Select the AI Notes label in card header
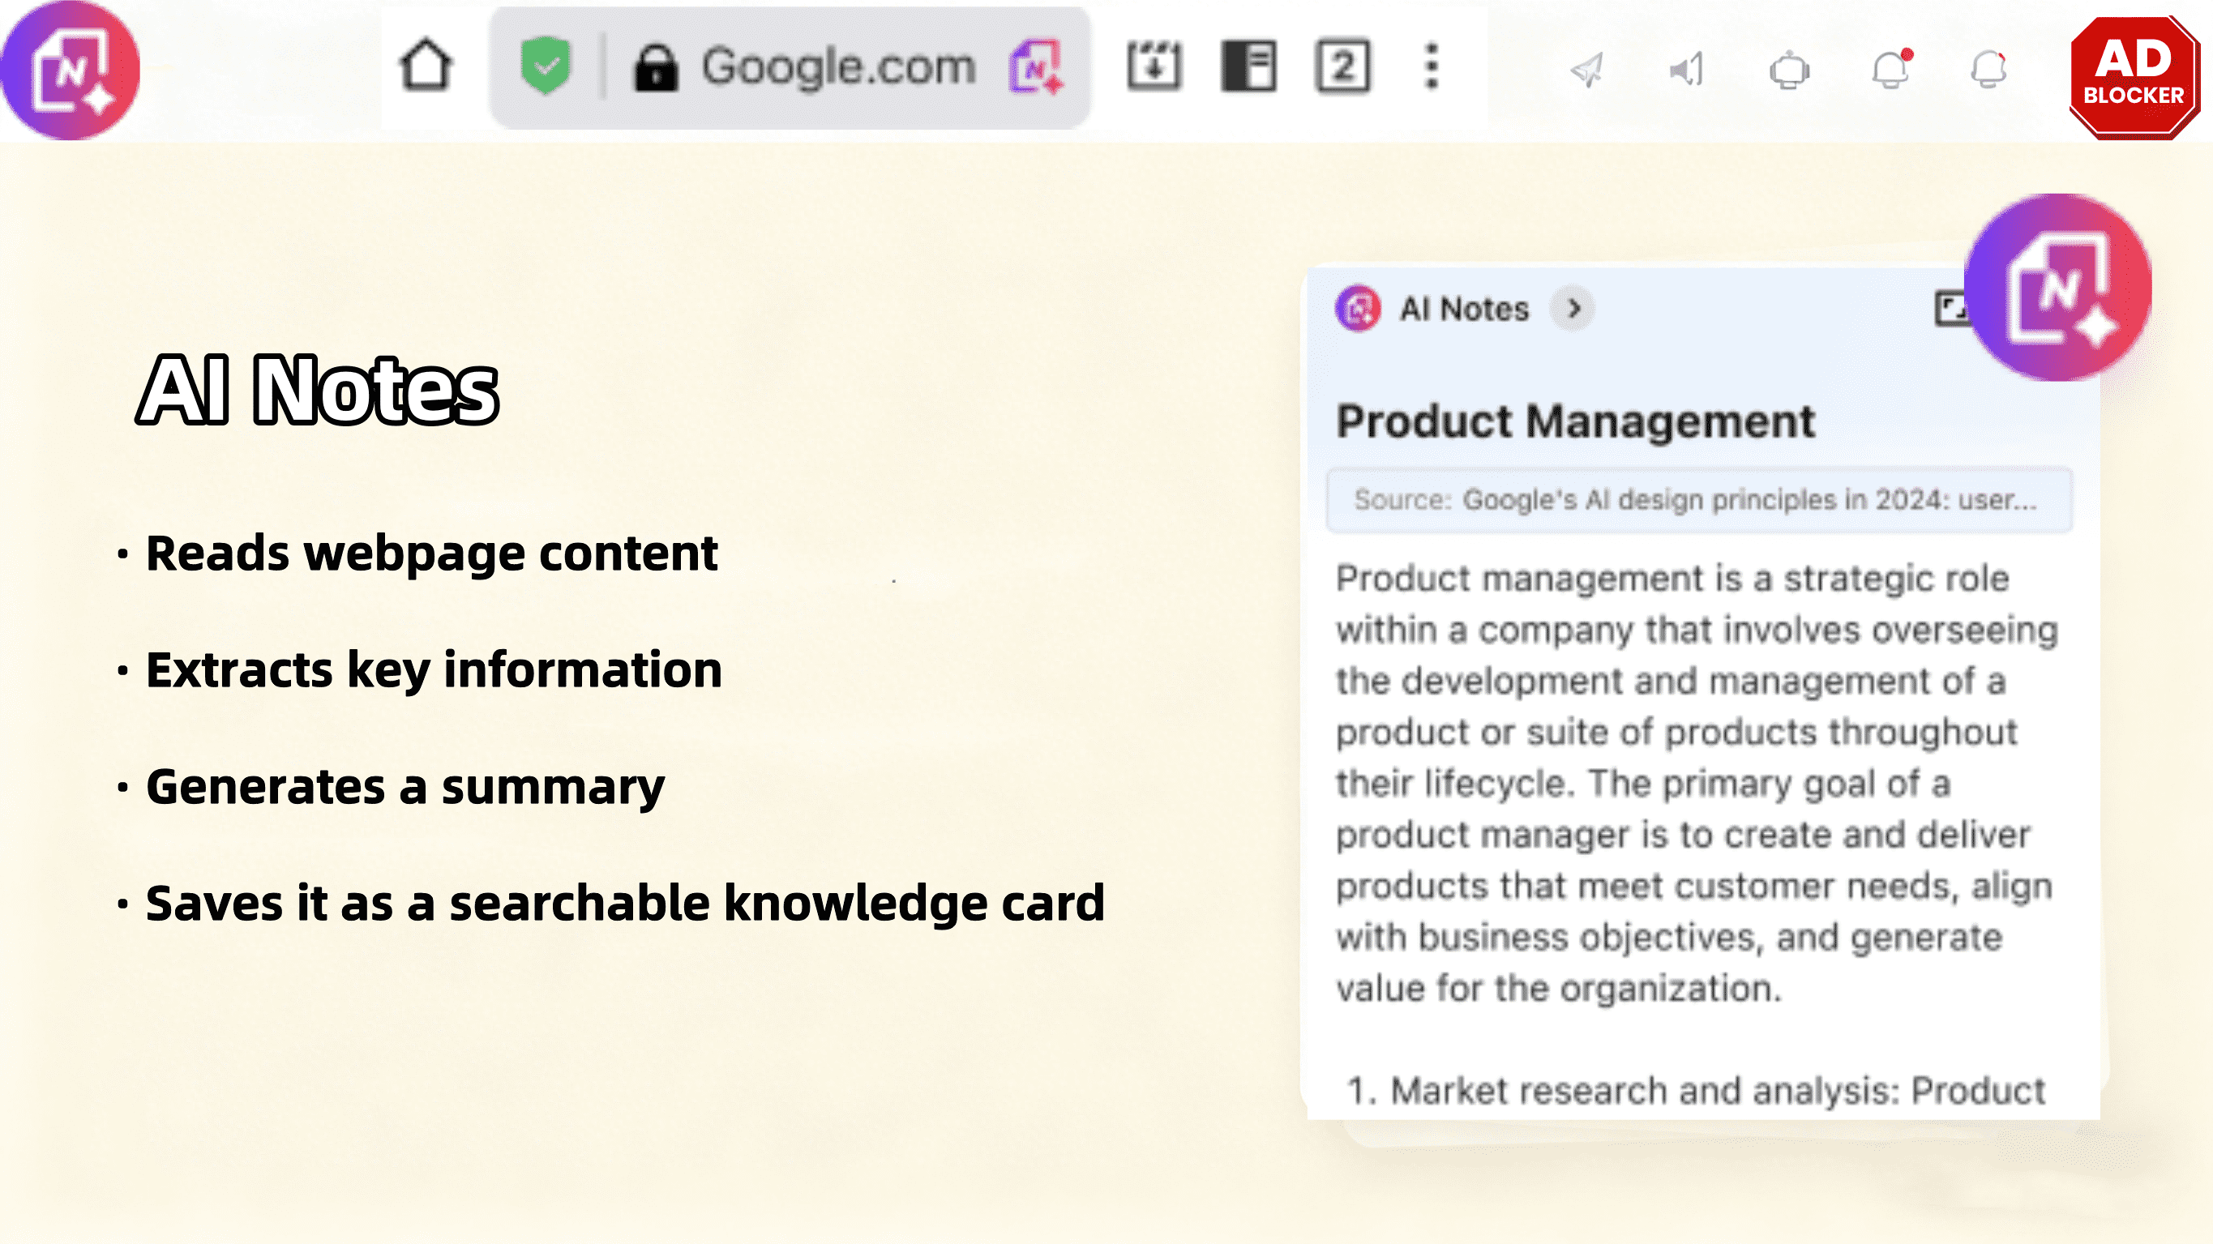The image size is (2213, 1244). click(1464, 309)
